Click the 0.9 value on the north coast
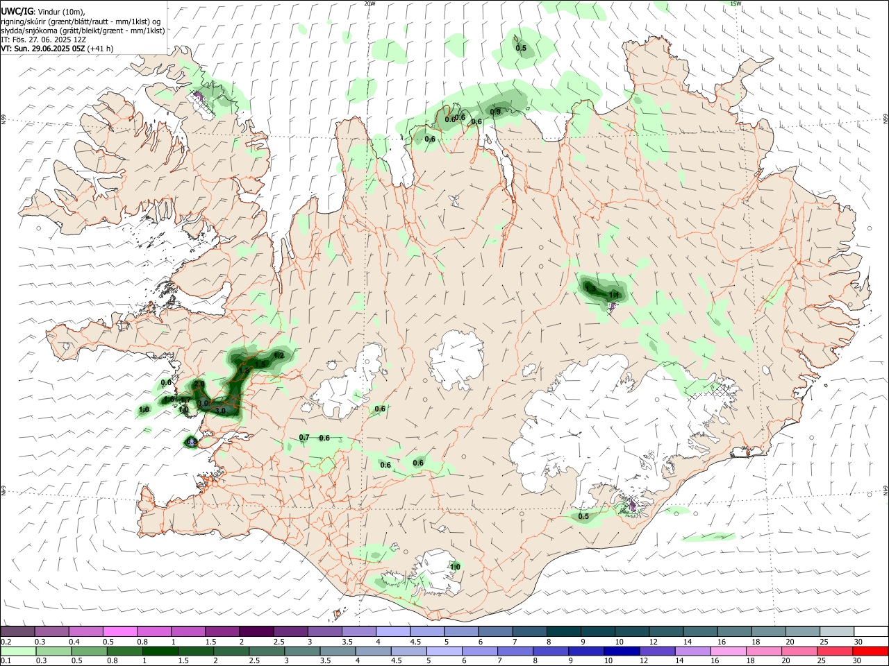Screen dimensions: 889x666 [x=495, y=112]
